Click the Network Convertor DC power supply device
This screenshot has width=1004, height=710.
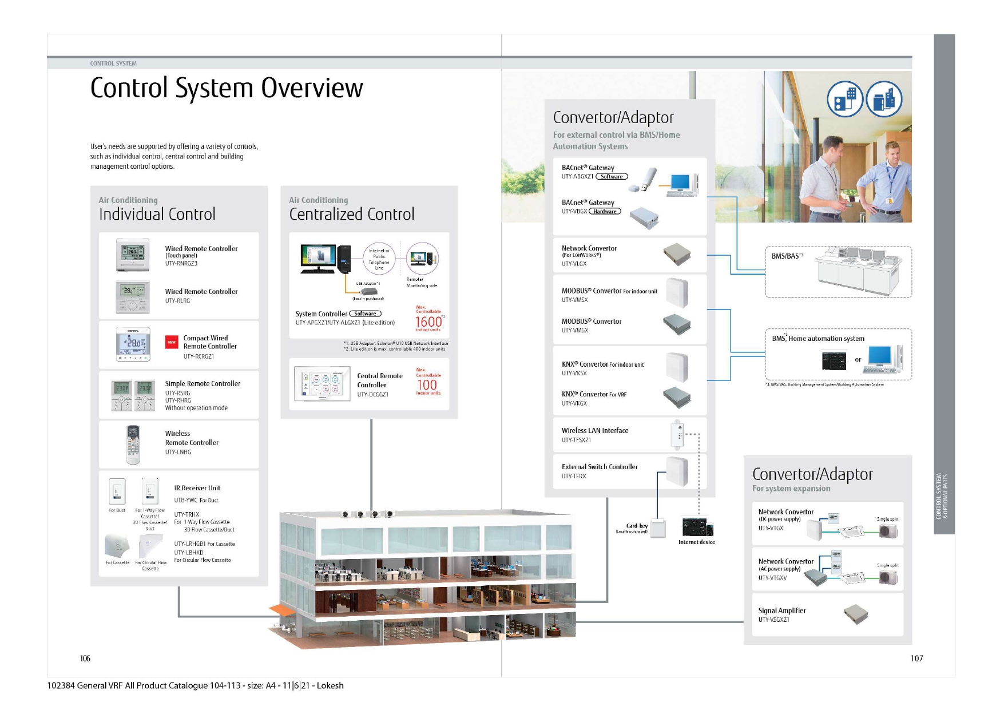(813, 530)
